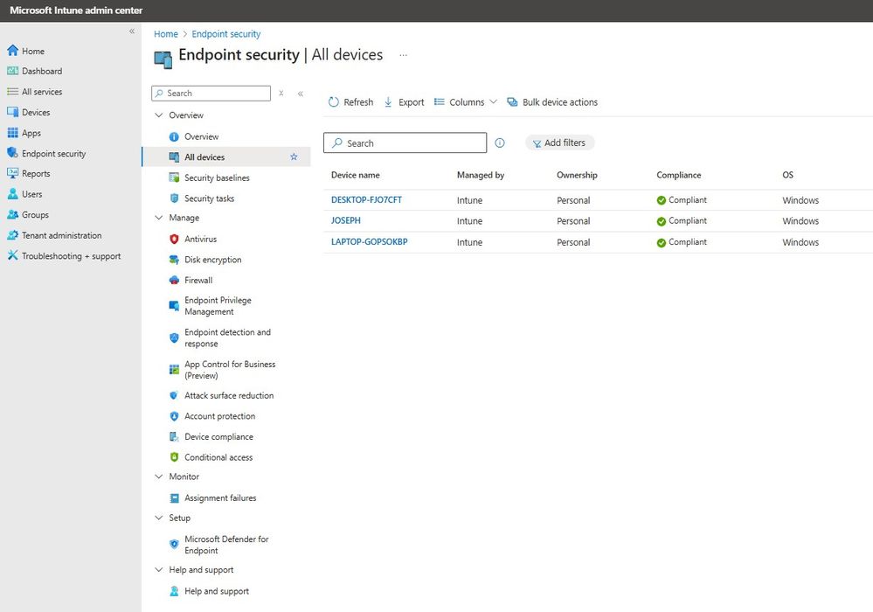Collapse the Endpoint security submenu pane
Image resolution: width=873 pixels, height=612 pixels.
coord(300,94)
